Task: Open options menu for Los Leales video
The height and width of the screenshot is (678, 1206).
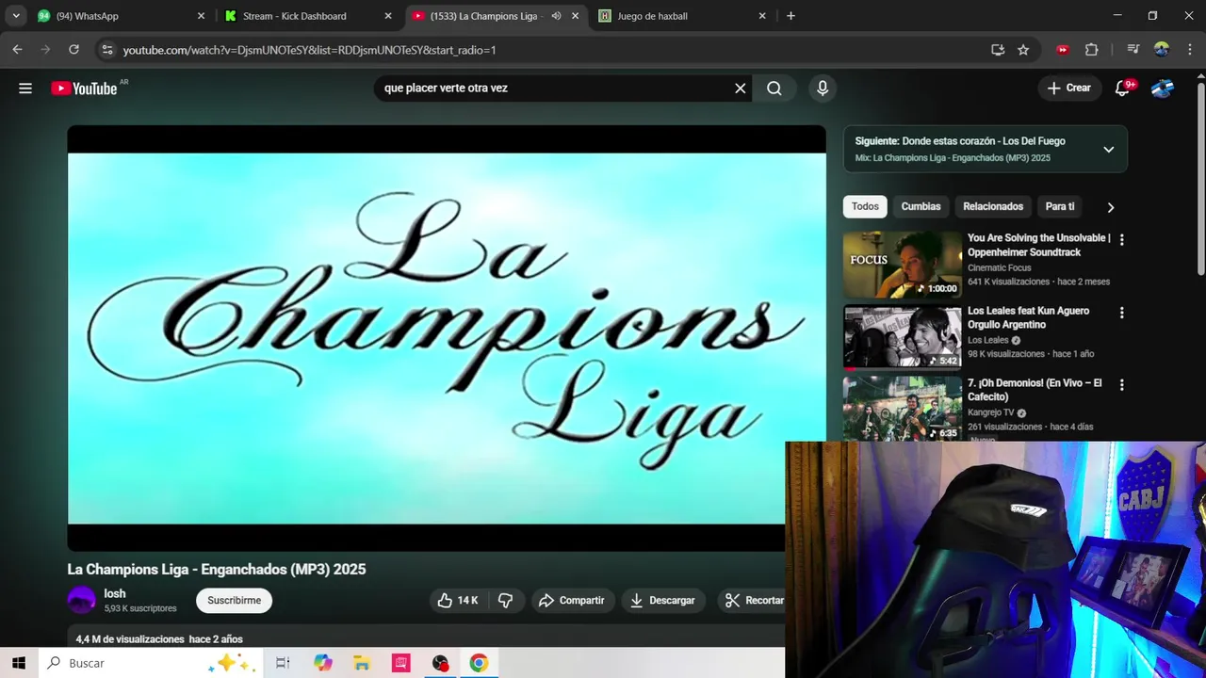Action: click(x=1121, y=313)
